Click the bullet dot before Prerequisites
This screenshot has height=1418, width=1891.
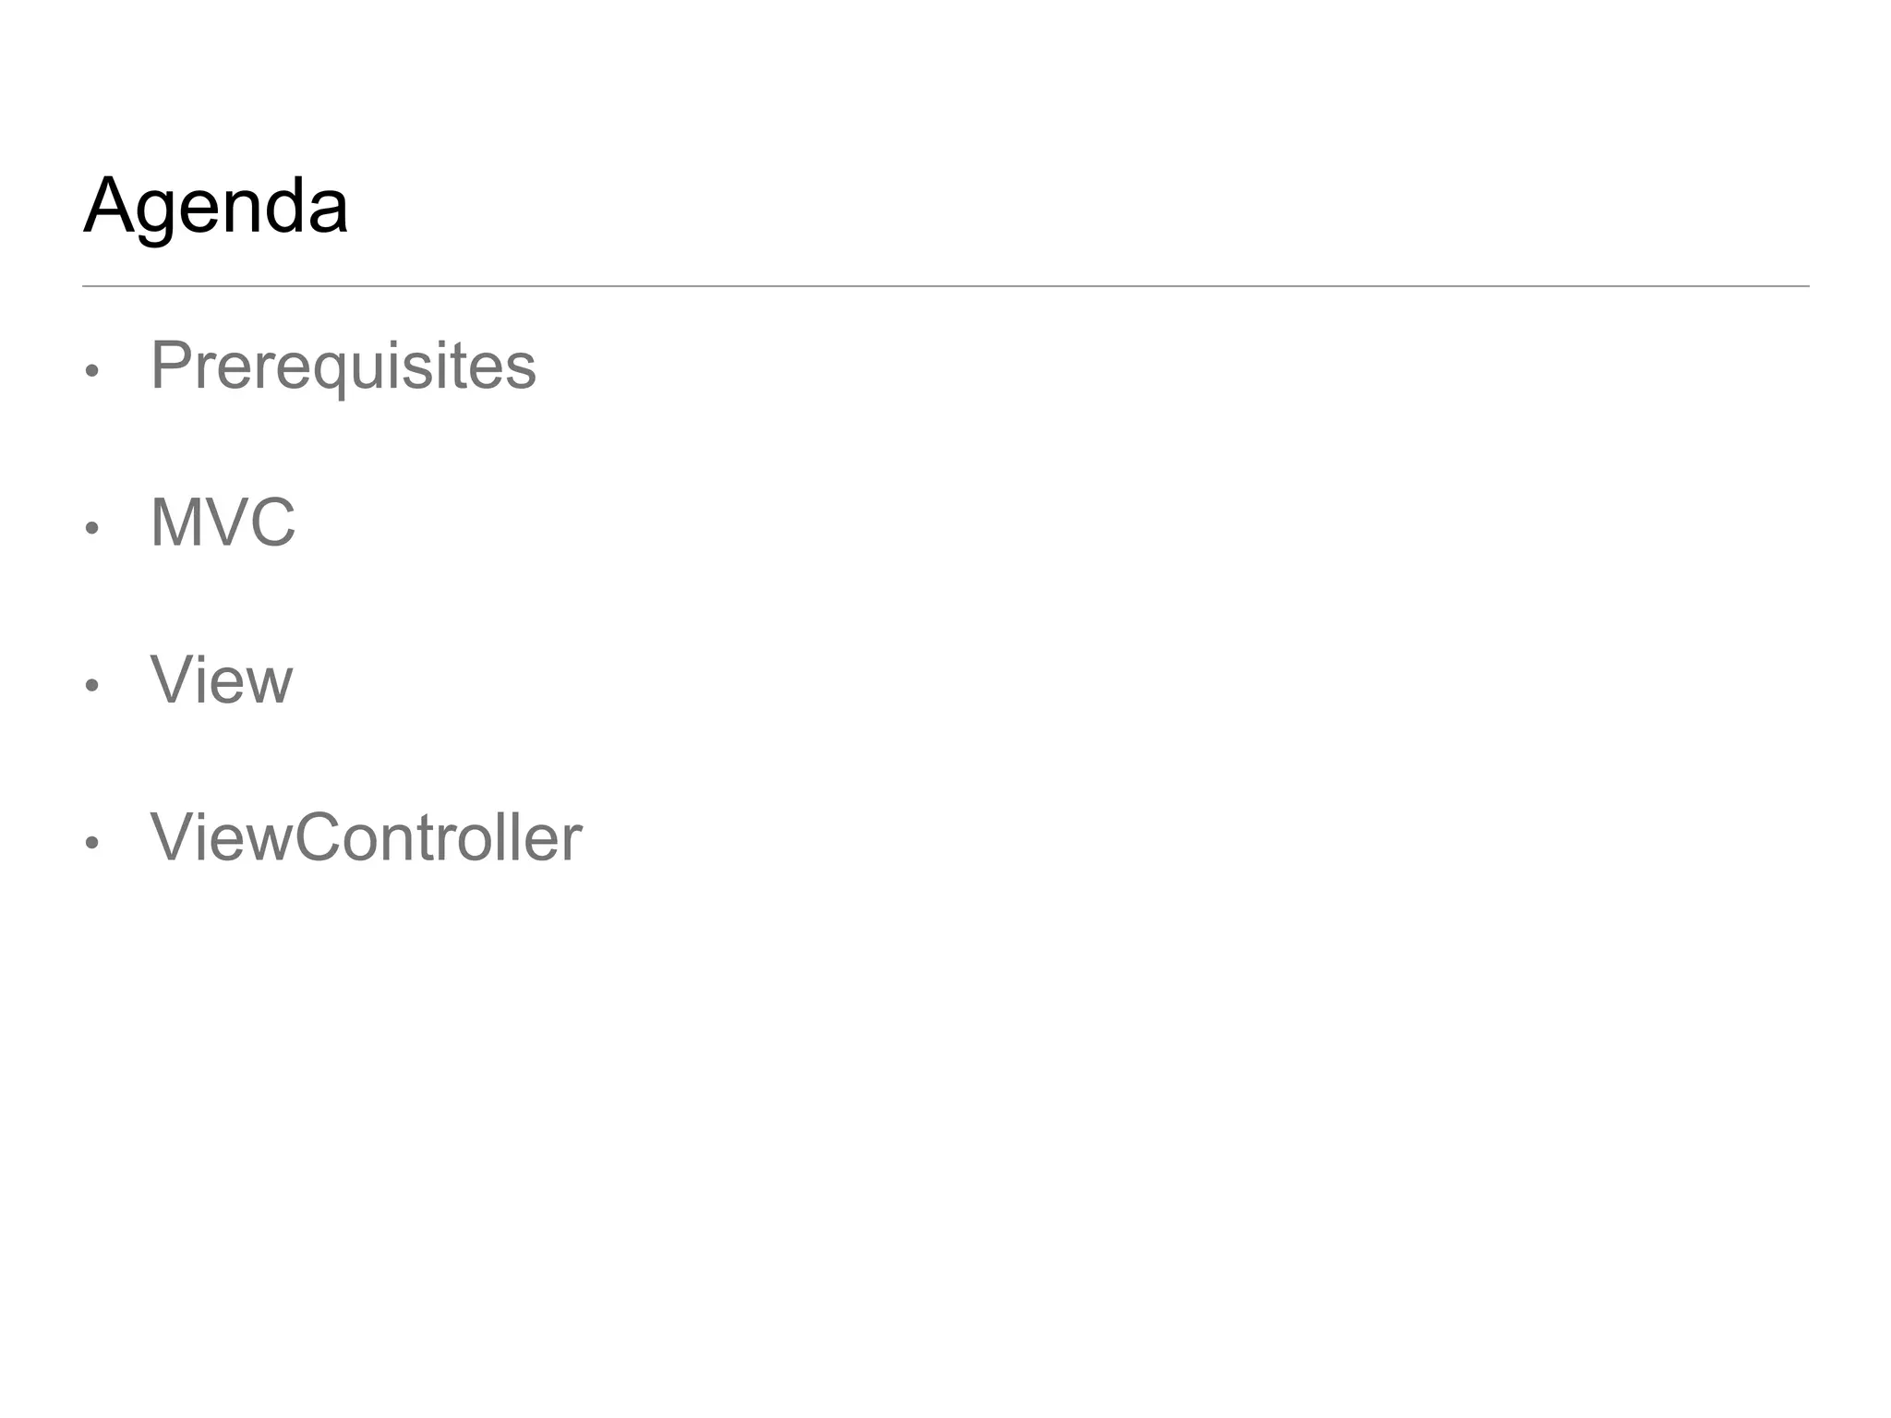[x=91, y=371]
